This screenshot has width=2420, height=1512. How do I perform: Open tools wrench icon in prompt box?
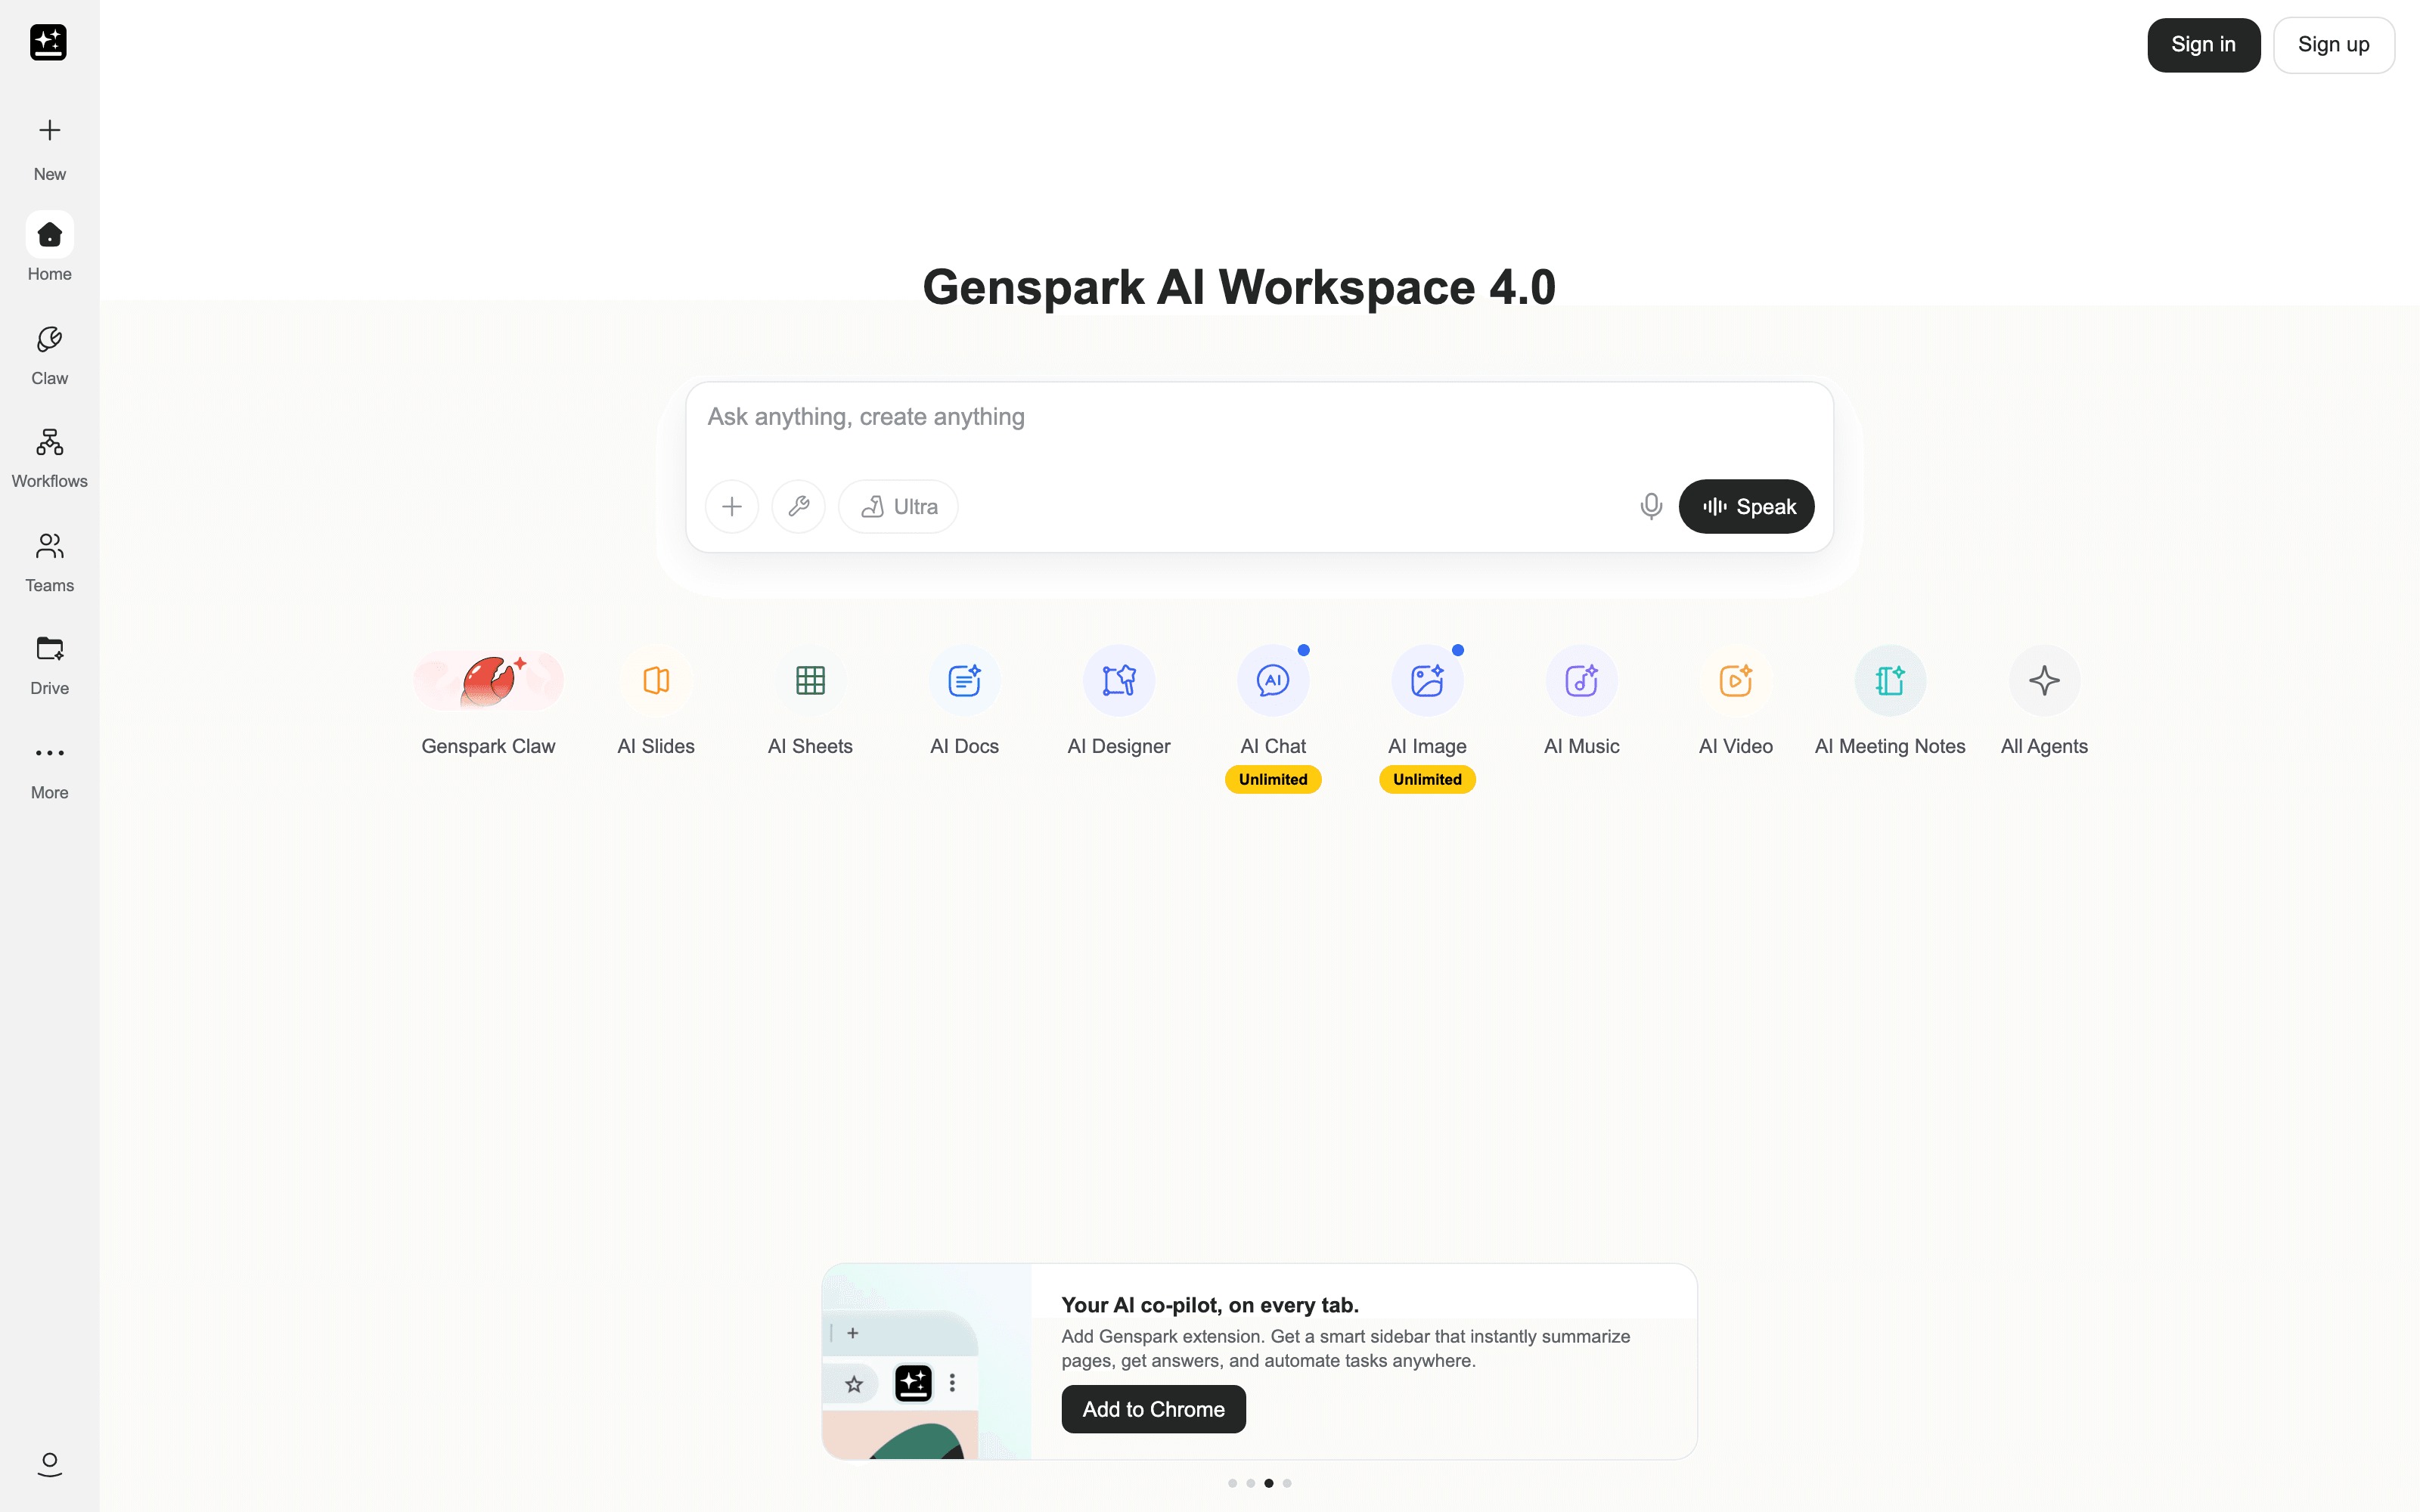click(798, 507)
